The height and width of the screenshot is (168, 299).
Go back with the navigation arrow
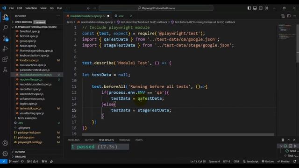[x=88, y=8]
